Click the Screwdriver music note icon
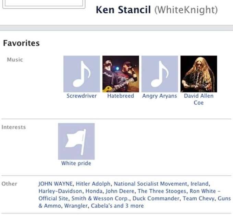Screen dimensions: 233x215 pyautogui.click(x=82, y=74)
